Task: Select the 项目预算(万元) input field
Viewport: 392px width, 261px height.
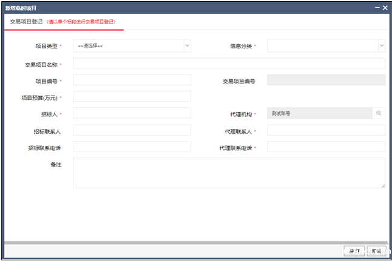Action: [132, 96]
